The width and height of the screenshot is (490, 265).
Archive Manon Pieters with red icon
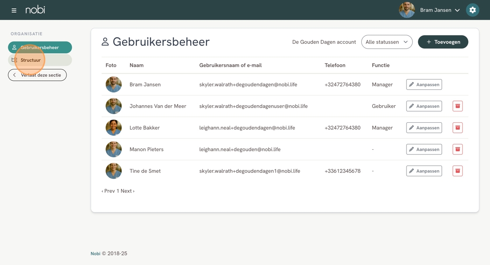(x=458, y=149)
